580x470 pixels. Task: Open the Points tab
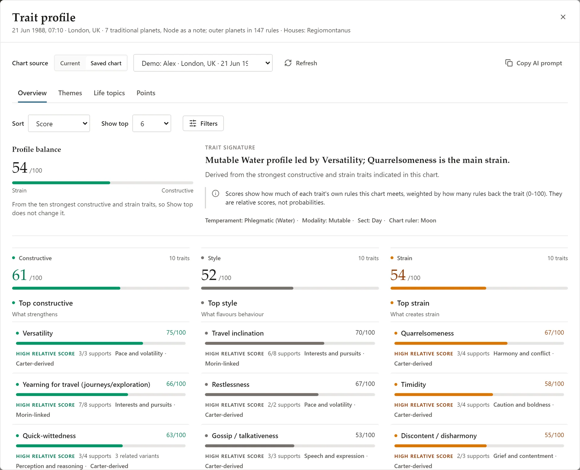click(146, 93)
